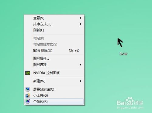This screenshot has width=152, height=113.
Task: Click the 小工具 gadgets icon
Action: pos(28,95)
